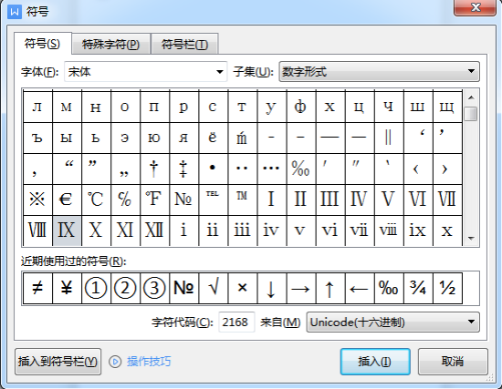The height and width of the screenshot is (389, 502).
Task: Select the degree Celsius ℃ symbol
Action: click(x=96, y=200)
